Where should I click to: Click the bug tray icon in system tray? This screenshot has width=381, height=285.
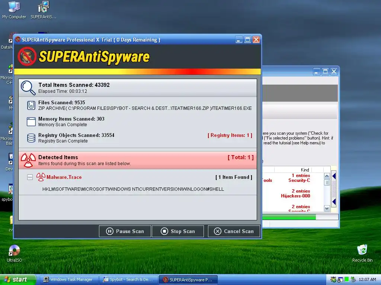pos(333,279)
